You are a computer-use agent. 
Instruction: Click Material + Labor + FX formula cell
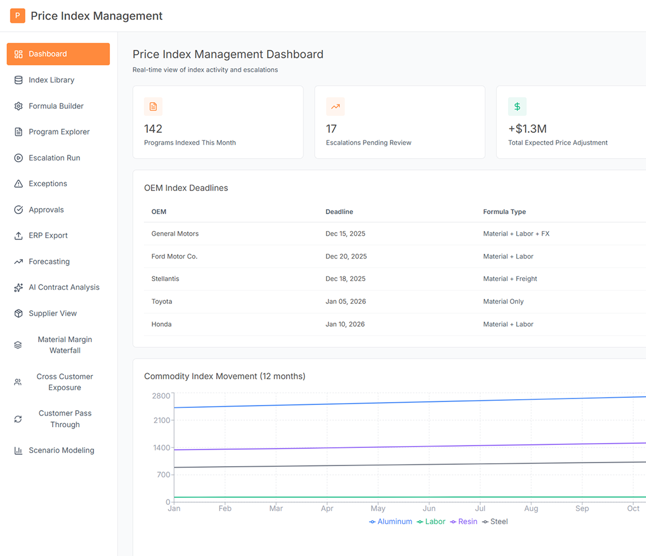[516, 234]
